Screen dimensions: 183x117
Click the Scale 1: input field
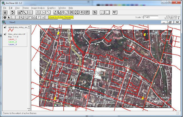151,17
